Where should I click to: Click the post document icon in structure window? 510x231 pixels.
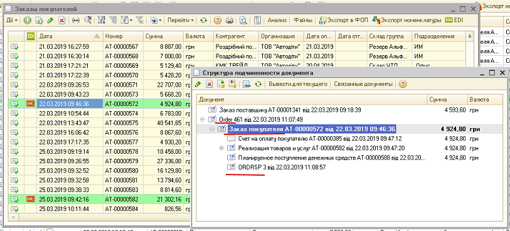(221, 84)
